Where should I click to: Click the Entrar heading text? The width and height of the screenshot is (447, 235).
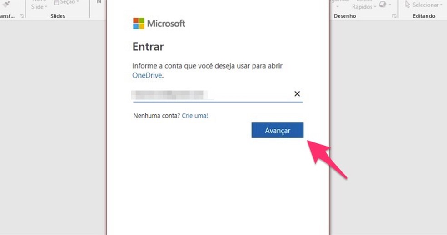point(148,47)
